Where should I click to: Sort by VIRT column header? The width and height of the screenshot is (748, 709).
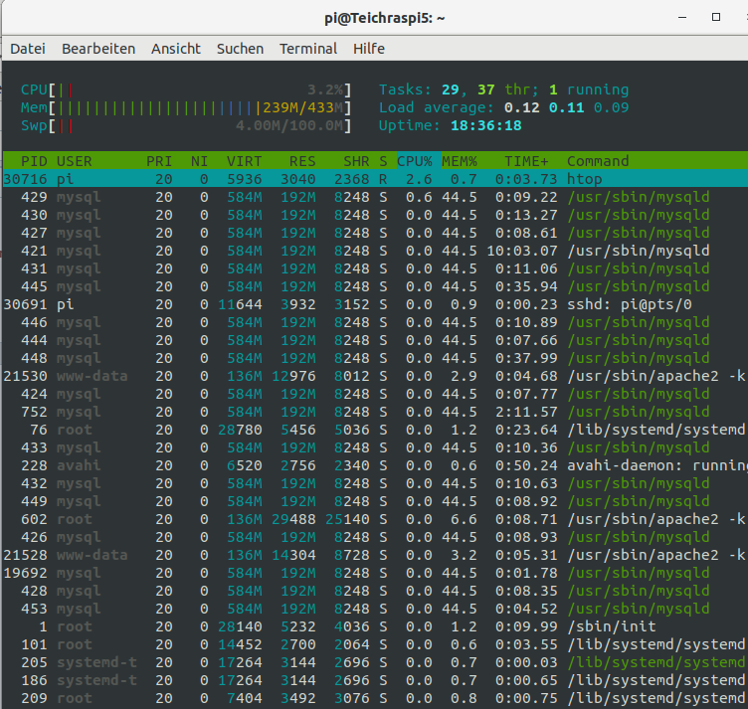tap(244, 161)
